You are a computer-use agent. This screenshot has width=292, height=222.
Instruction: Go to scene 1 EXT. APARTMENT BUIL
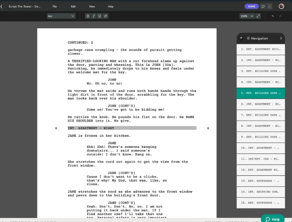tap(261, 49)
